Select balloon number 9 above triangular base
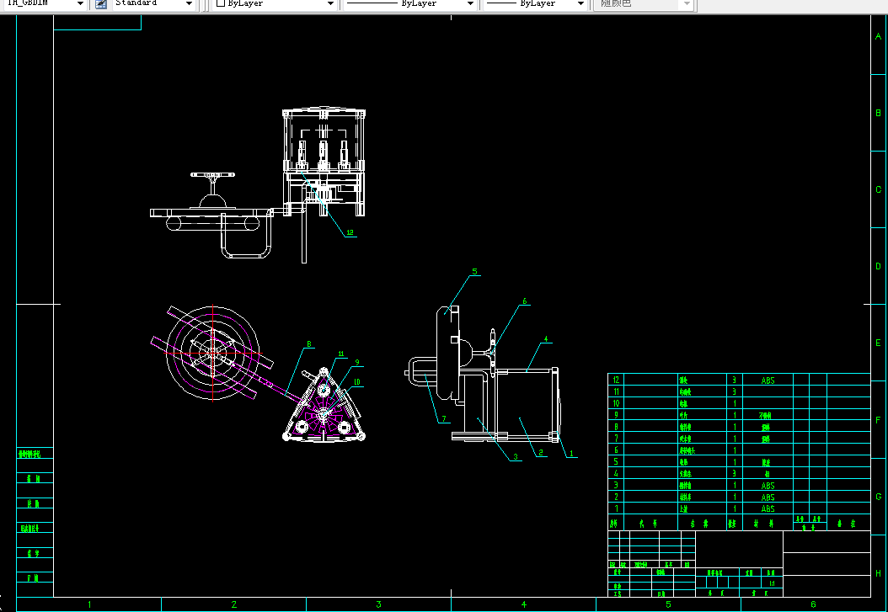The image size is (888, 612). coord(357,363)
